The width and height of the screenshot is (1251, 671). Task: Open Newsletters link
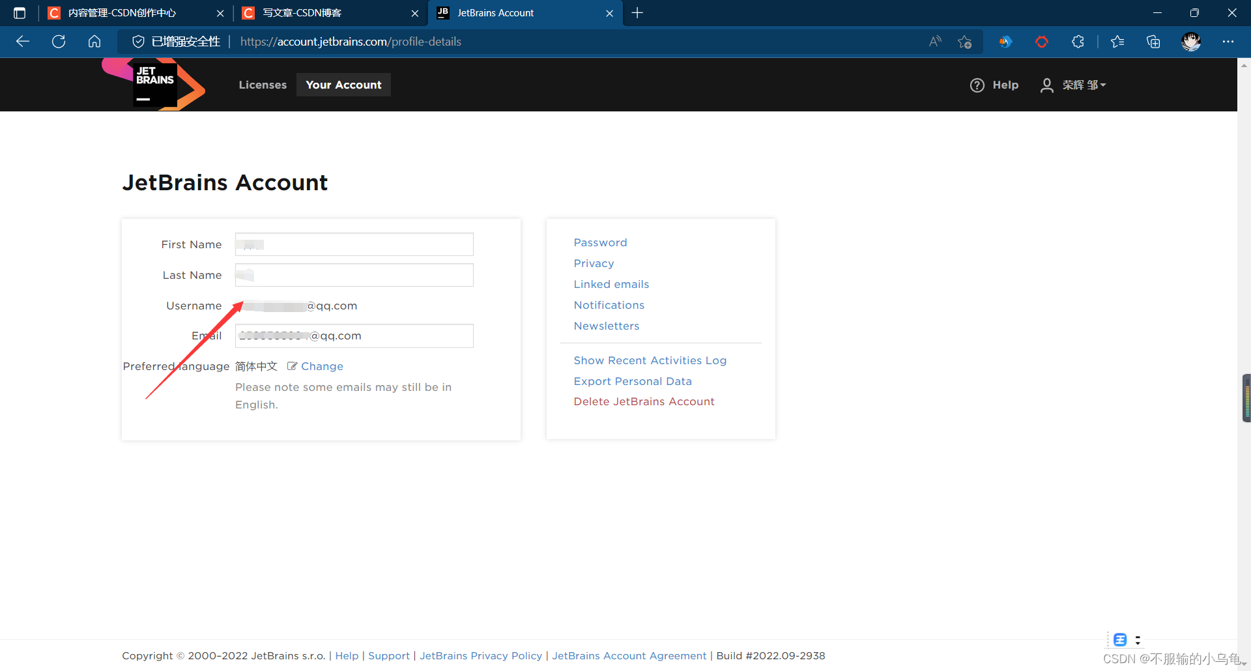tap(606, 326)
